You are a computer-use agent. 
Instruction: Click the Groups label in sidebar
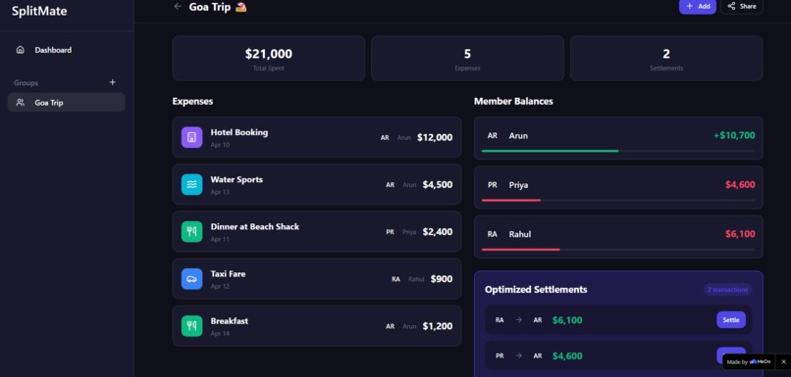tap(26, 83)
